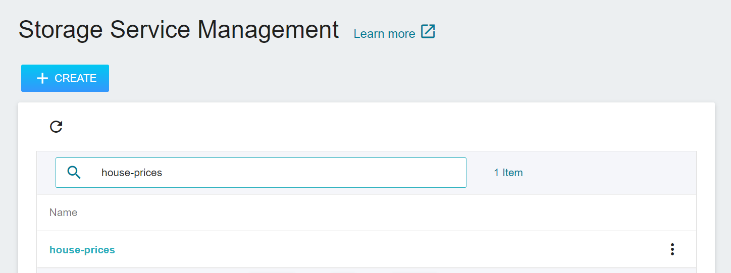The image size is (731, 273).
Task: Show actions for the house-prices row
Action: coord(672,249)
